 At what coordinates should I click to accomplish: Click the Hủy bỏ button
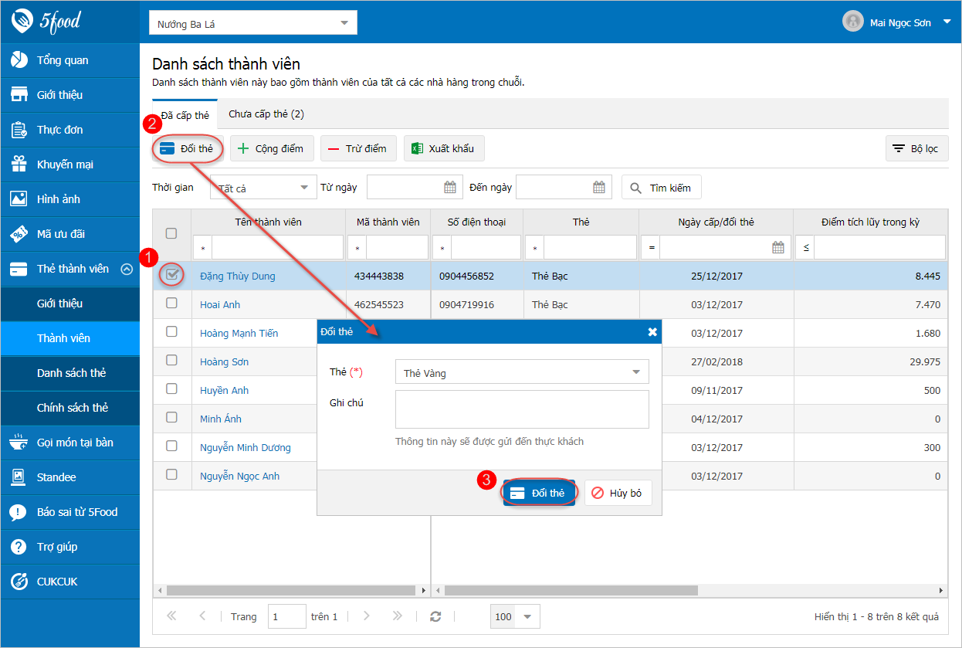pyautogui.click(x=618, y=493)
